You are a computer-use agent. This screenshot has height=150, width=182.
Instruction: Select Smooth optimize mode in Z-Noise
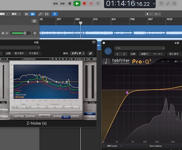click(74, 117)
